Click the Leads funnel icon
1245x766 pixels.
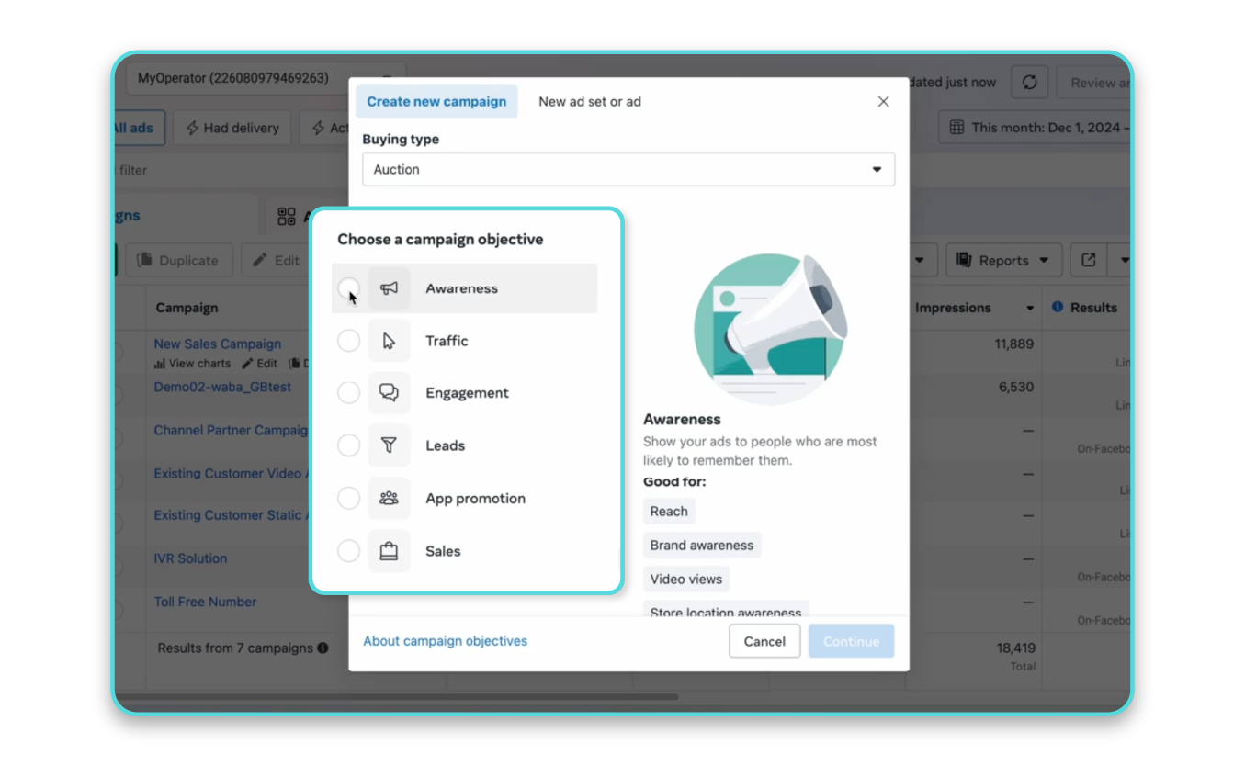(389, 445)
